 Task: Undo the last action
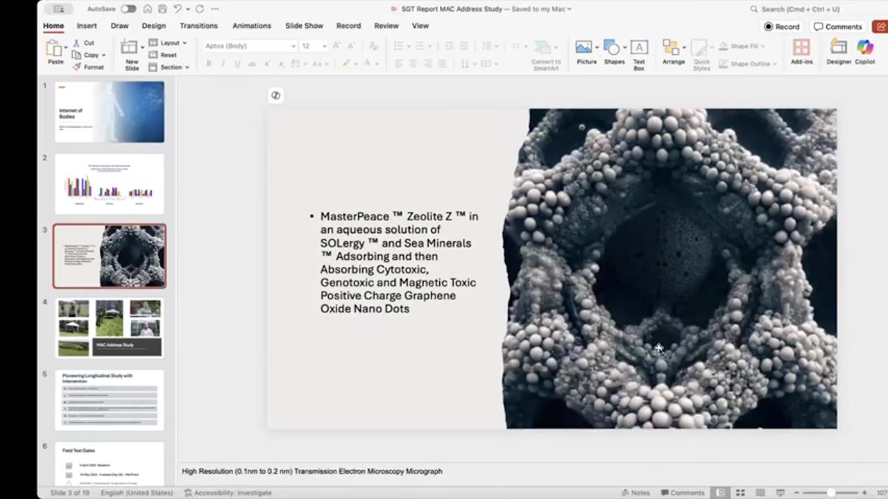[x=178, y=9]
